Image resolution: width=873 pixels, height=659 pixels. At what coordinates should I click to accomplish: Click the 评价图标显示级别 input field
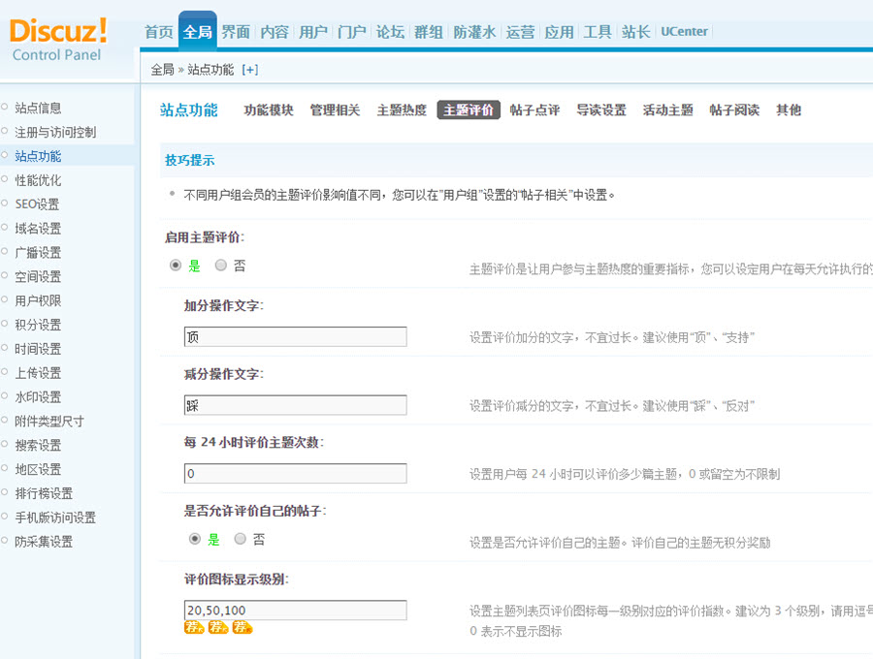pos(295,610)
